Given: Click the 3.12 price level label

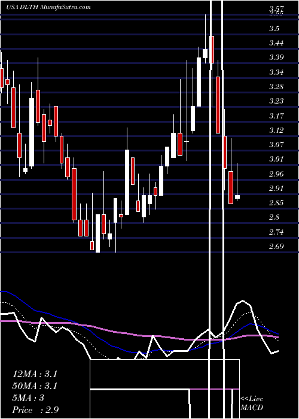Looking at the screenshot, I should [276, 130].
